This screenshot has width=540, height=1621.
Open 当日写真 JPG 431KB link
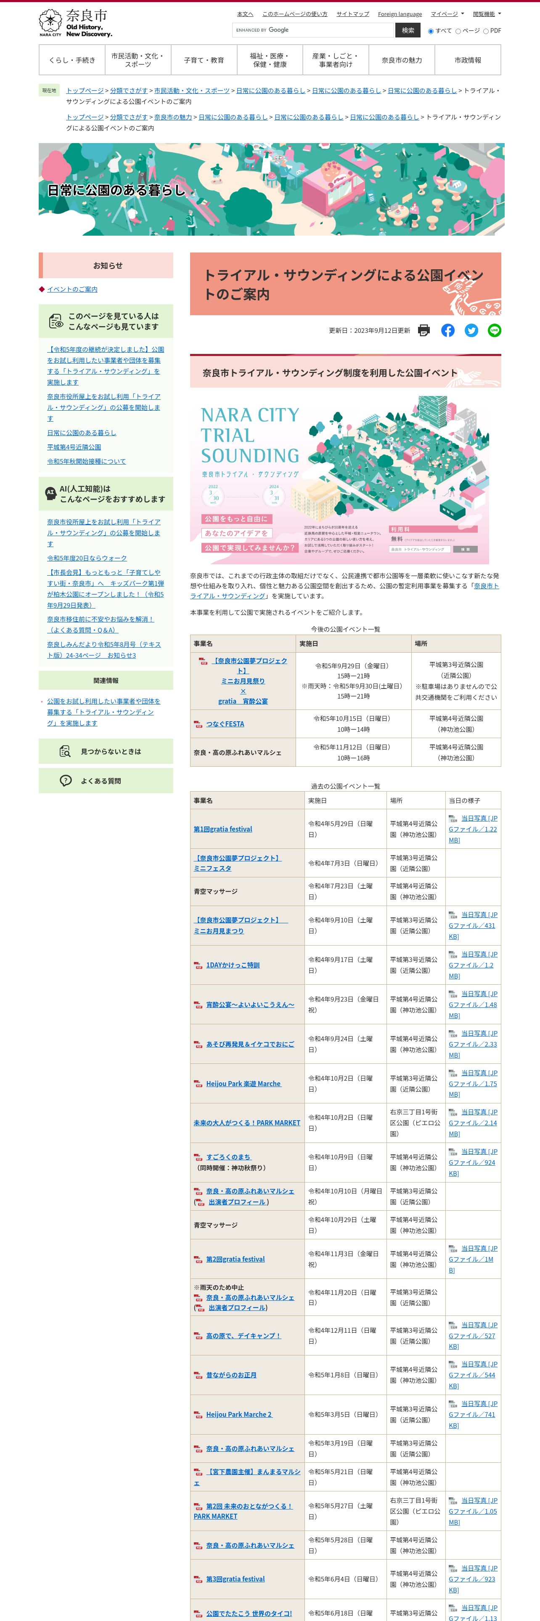click(x=473, y=926)
